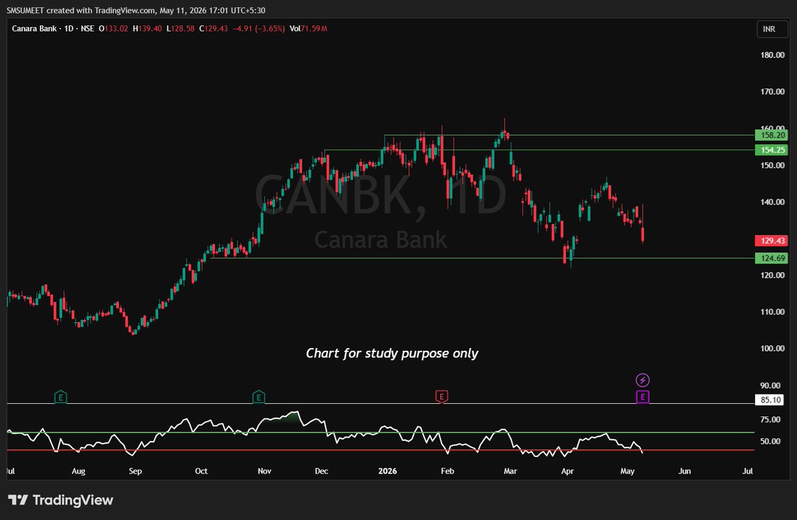Click the red 129.43 last price label
The height and width of the screenshot is (520, 797).
[x=771, y=240]
